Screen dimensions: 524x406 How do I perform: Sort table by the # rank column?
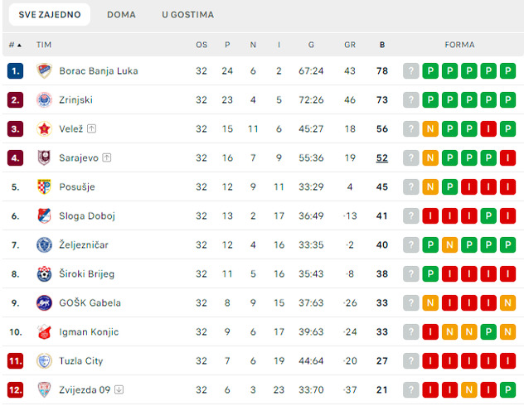point(15,45)
